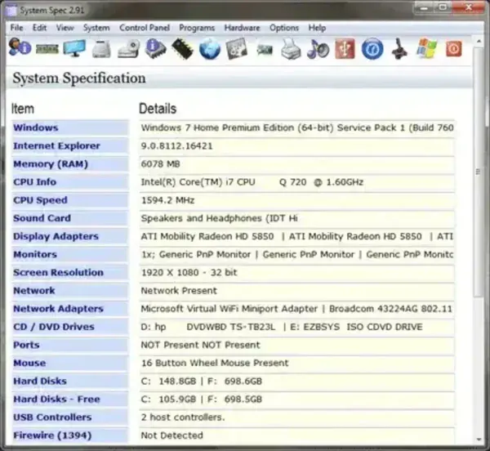The image size is (490, 451).
Task: Click the printer icon
Action: [x=291, y=49]
